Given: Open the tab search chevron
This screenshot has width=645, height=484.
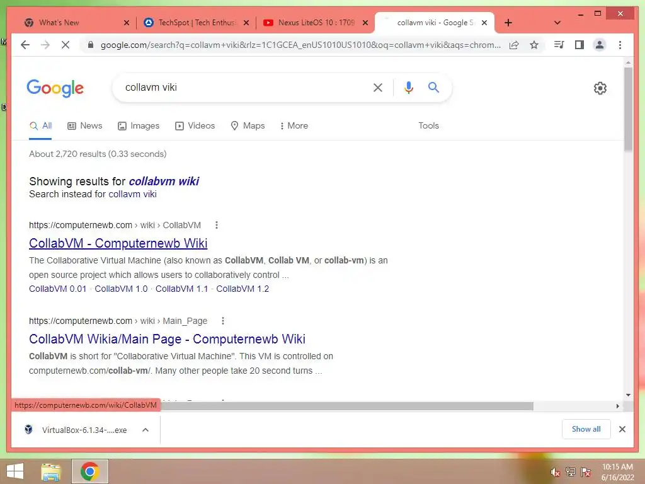Looking at the screenshot, I should 557,23.
